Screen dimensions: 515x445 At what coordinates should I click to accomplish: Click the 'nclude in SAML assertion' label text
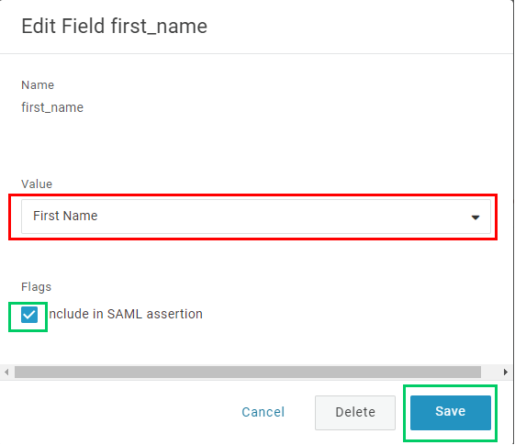click(126, 314)
